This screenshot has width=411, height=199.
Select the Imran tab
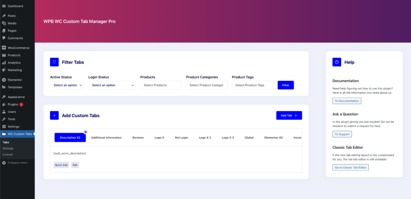(297, 137)
